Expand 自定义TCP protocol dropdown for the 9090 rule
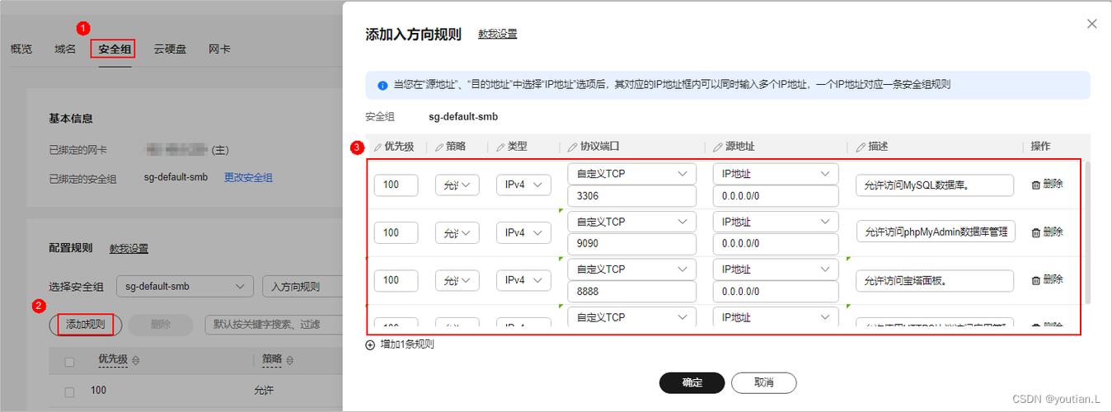 coord(632,222)
